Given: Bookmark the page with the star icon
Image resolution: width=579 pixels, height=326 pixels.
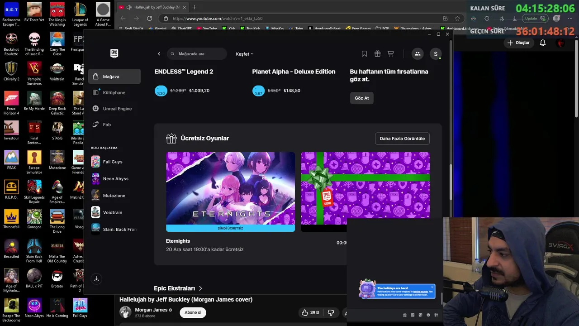Looking at the screenshot, I should (x=457, y=19).
